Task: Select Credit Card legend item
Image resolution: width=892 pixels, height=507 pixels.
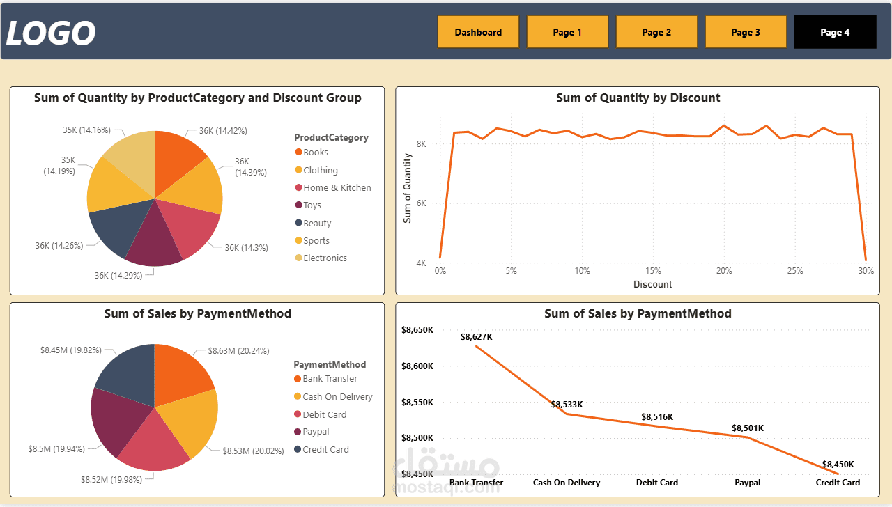Action: click(322, 450)
